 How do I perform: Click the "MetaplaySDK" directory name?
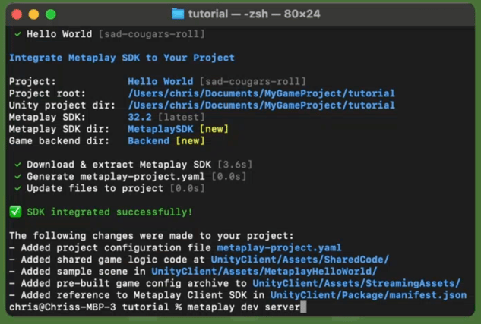tap(160, 129)
